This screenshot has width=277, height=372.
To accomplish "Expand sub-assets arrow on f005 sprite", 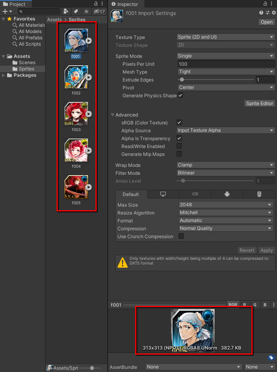I will tap(88, 187).
